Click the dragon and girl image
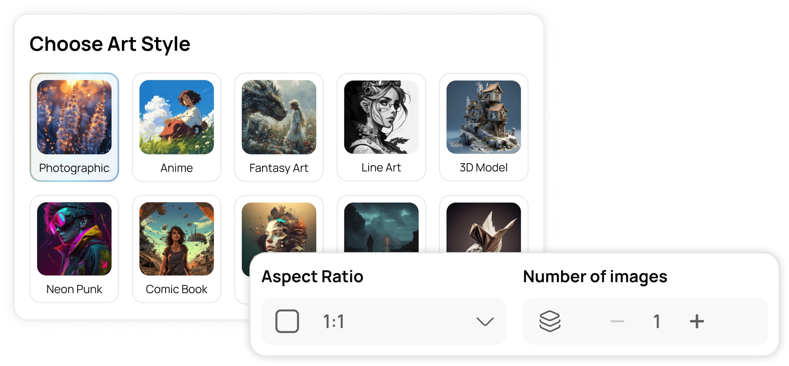Screen dimensions: 789x366 coord(279,117)
